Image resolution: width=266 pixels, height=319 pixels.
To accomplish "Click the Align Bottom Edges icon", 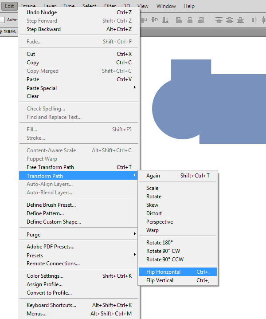I will [165, 20].
